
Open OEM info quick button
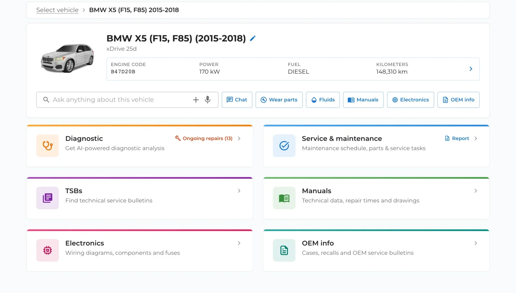coord(458,100)
